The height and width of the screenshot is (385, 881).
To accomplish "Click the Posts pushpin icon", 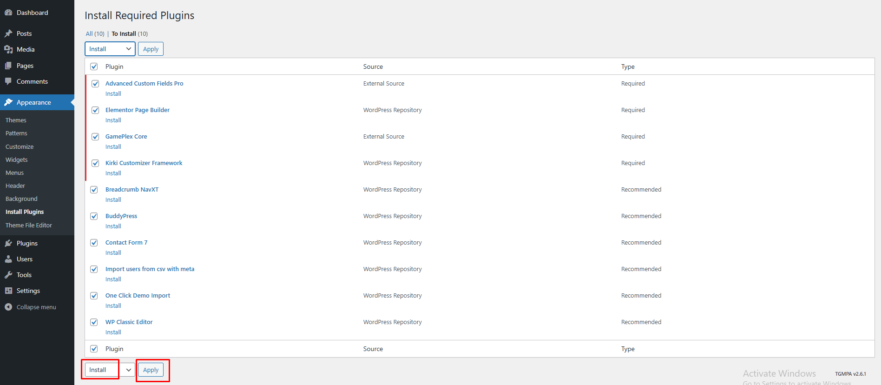I will (x=8, y=33).
